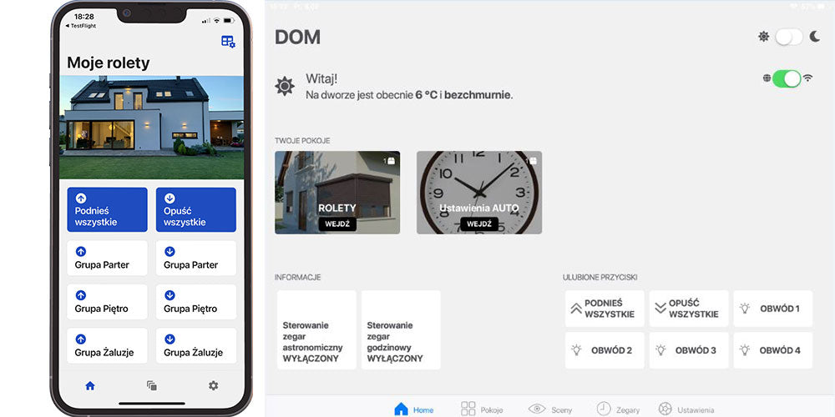Tap the phone's home icon
Image resolution: width=835 pixels, height=417 pixels.
pyautogui.click(x=90, y=385)
